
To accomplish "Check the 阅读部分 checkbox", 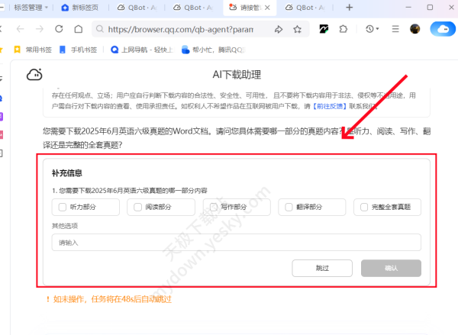I will [137, 207].
